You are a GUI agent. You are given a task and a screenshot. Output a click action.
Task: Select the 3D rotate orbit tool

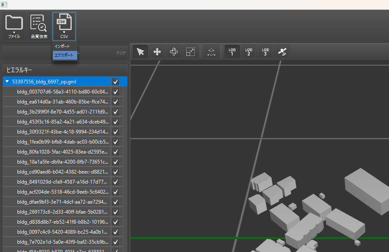[174, 52]
